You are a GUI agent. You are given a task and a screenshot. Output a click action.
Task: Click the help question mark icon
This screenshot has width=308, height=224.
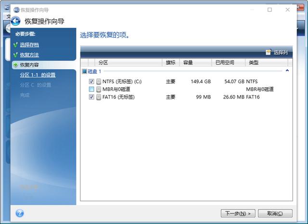(20, 213)
